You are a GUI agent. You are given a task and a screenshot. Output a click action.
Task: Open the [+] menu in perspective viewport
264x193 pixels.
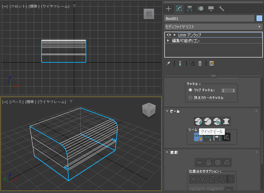(x=5, y=102)
